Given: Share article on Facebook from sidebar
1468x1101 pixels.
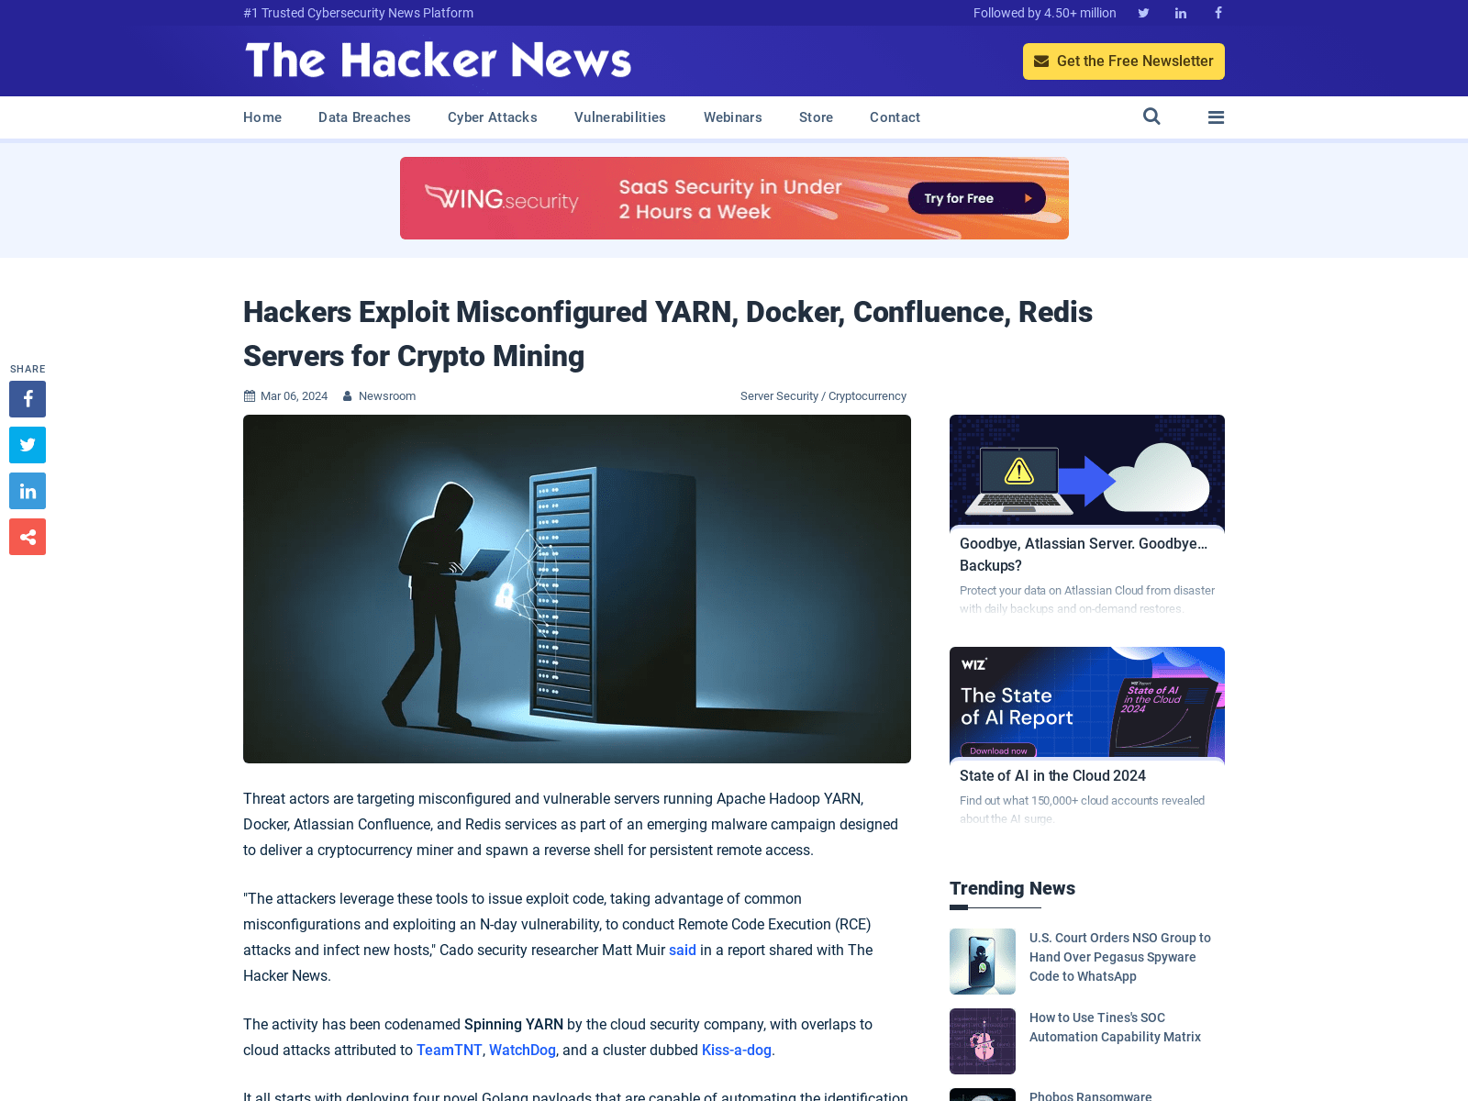Looking at the screenshot, I should 28,399.
